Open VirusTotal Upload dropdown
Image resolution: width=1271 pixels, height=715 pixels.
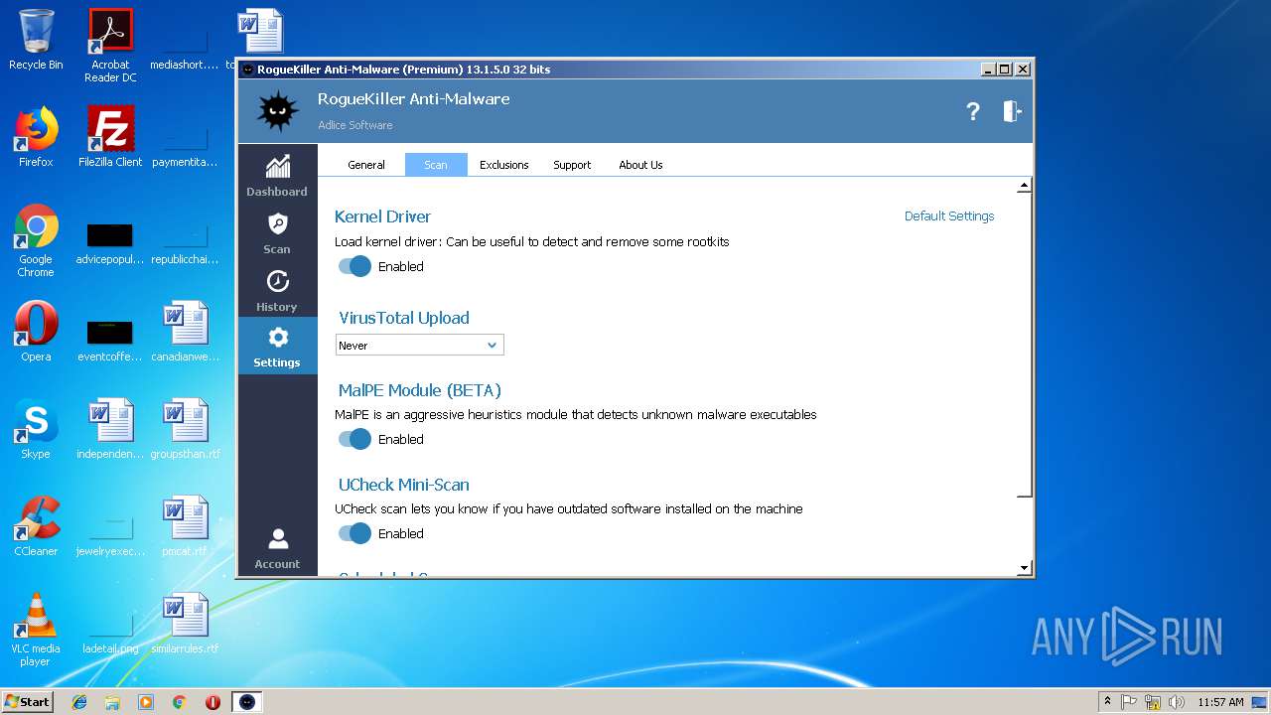tap(420, 345)
